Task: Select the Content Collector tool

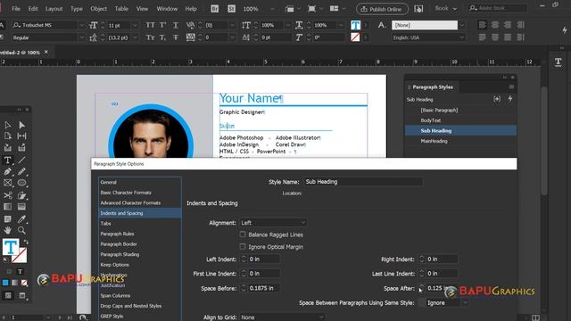Action: tap(8, 148)
